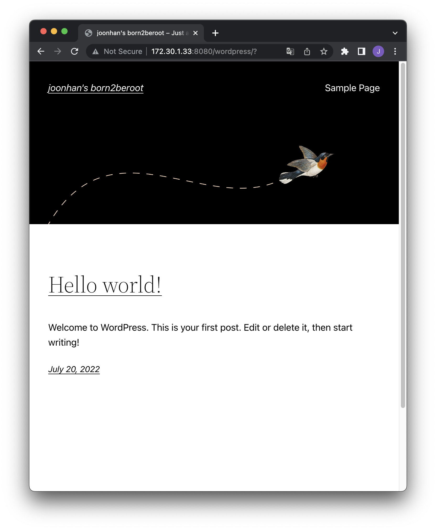Viewport: 436px width, 530px height.
Task: Open the Chrome three-dot menu
Action: (x=395, y=51)
